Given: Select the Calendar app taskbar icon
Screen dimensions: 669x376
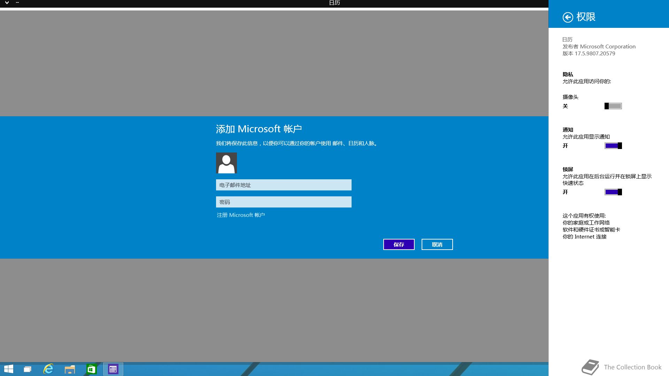Looking at the screenshot, I should pos(113,369).
